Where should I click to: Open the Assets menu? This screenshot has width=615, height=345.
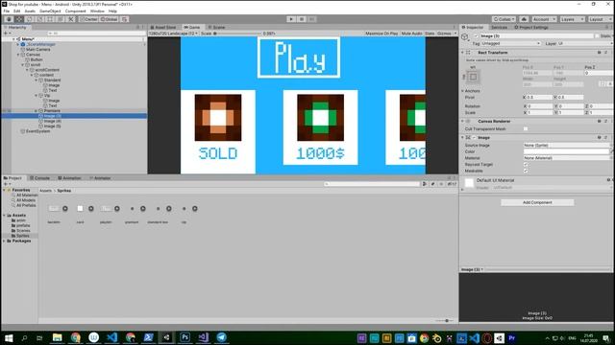[30, 11]
